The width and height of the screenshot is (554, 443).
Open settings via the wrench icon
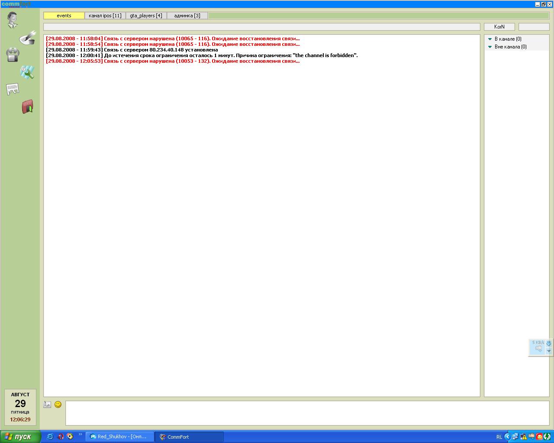coord(27,72)
